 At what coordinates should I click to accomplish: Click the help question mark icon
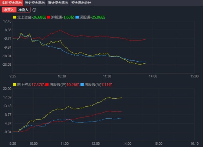34,10
